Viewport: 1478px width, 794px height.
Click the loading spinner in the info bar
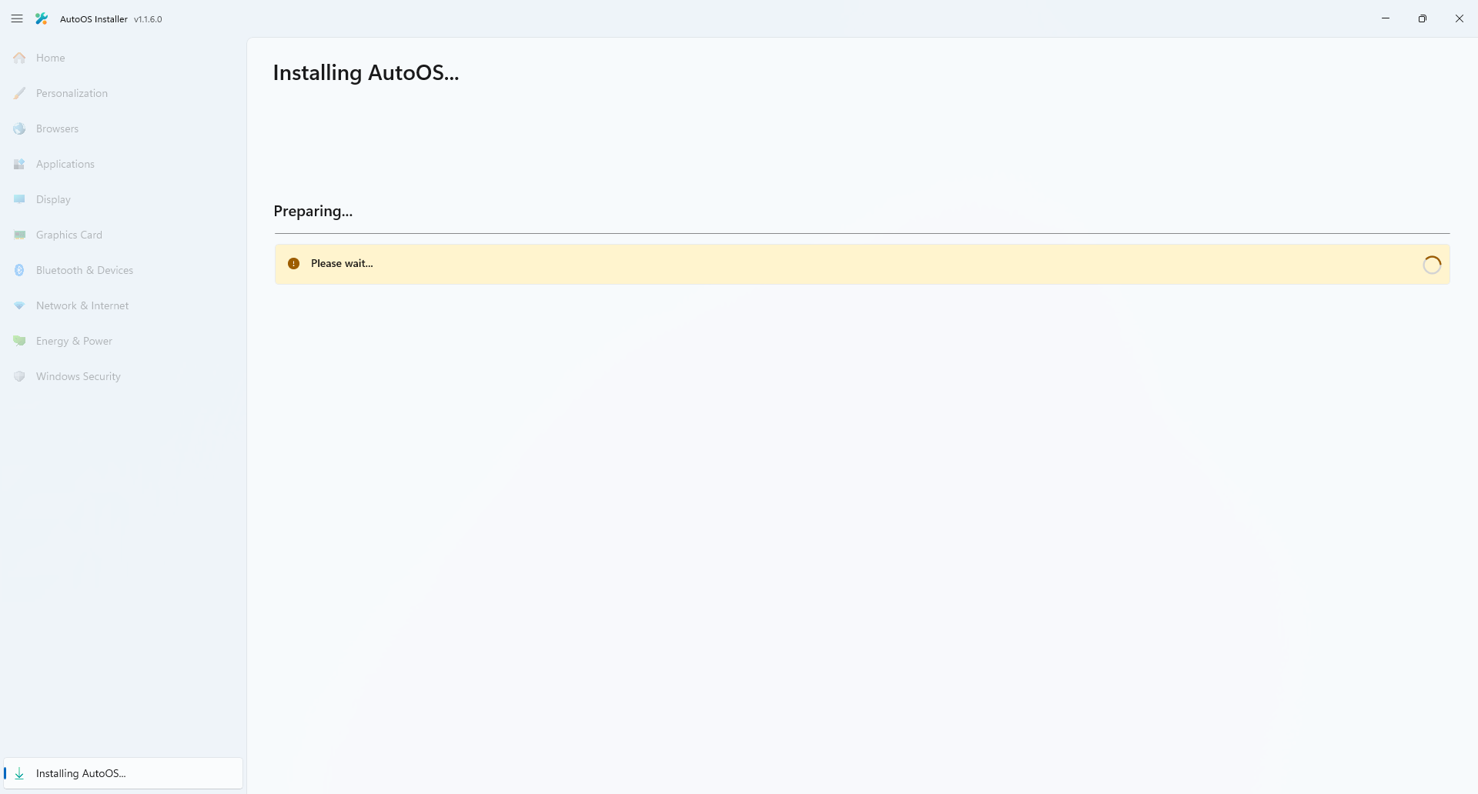pyautogui.click(x=1432, y=265)
